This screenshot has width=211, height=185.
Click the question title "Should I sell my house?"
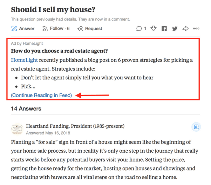pyautogui.click(x=53, y=9)
